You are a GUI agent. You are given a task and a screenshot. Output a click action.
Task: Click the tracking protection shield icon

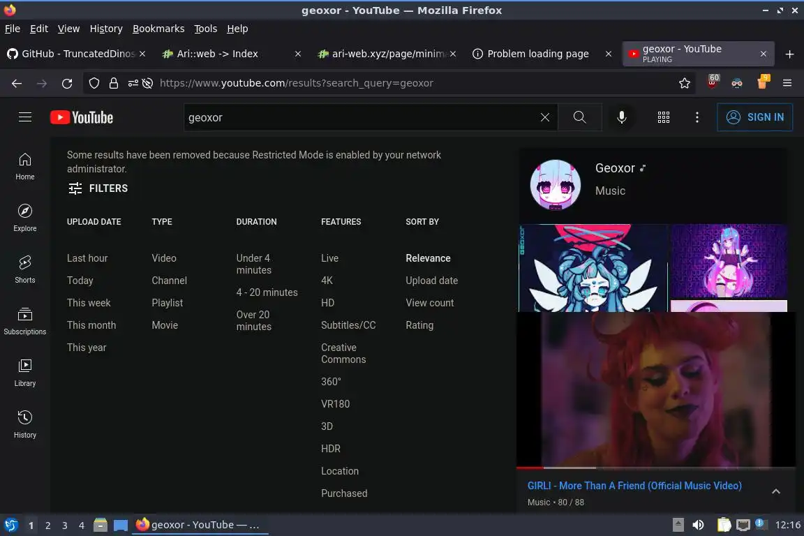coord(94,83)
